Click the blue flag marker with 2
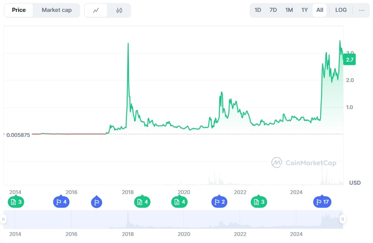 [219, 202]
